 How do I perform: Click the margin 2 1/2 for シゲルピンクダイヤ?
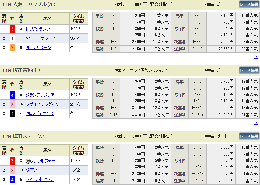click(76, 104)
